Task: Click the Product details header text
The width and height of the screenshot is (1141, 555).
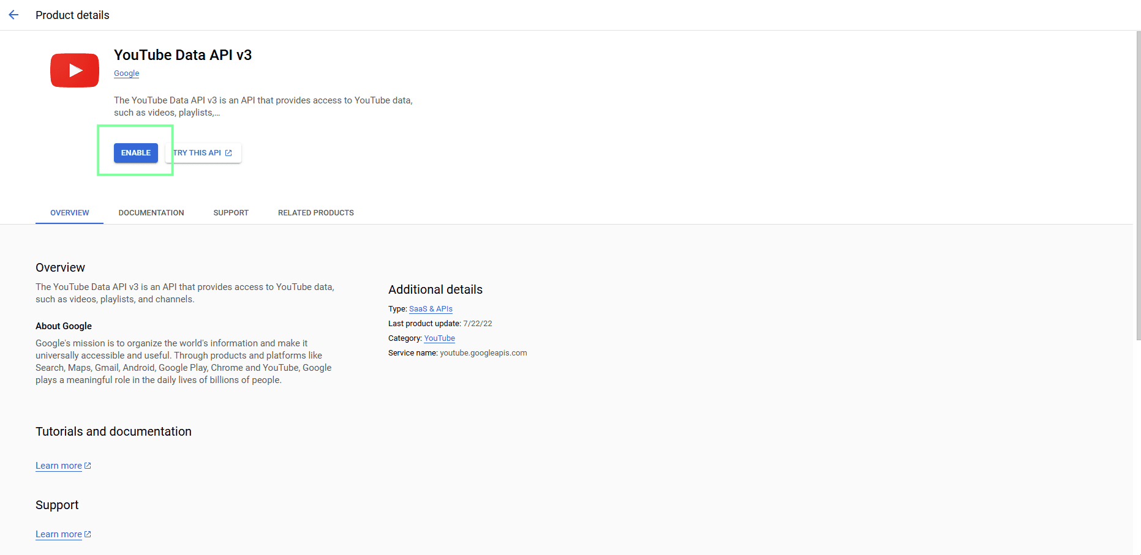Action: (x=72, y=15)
